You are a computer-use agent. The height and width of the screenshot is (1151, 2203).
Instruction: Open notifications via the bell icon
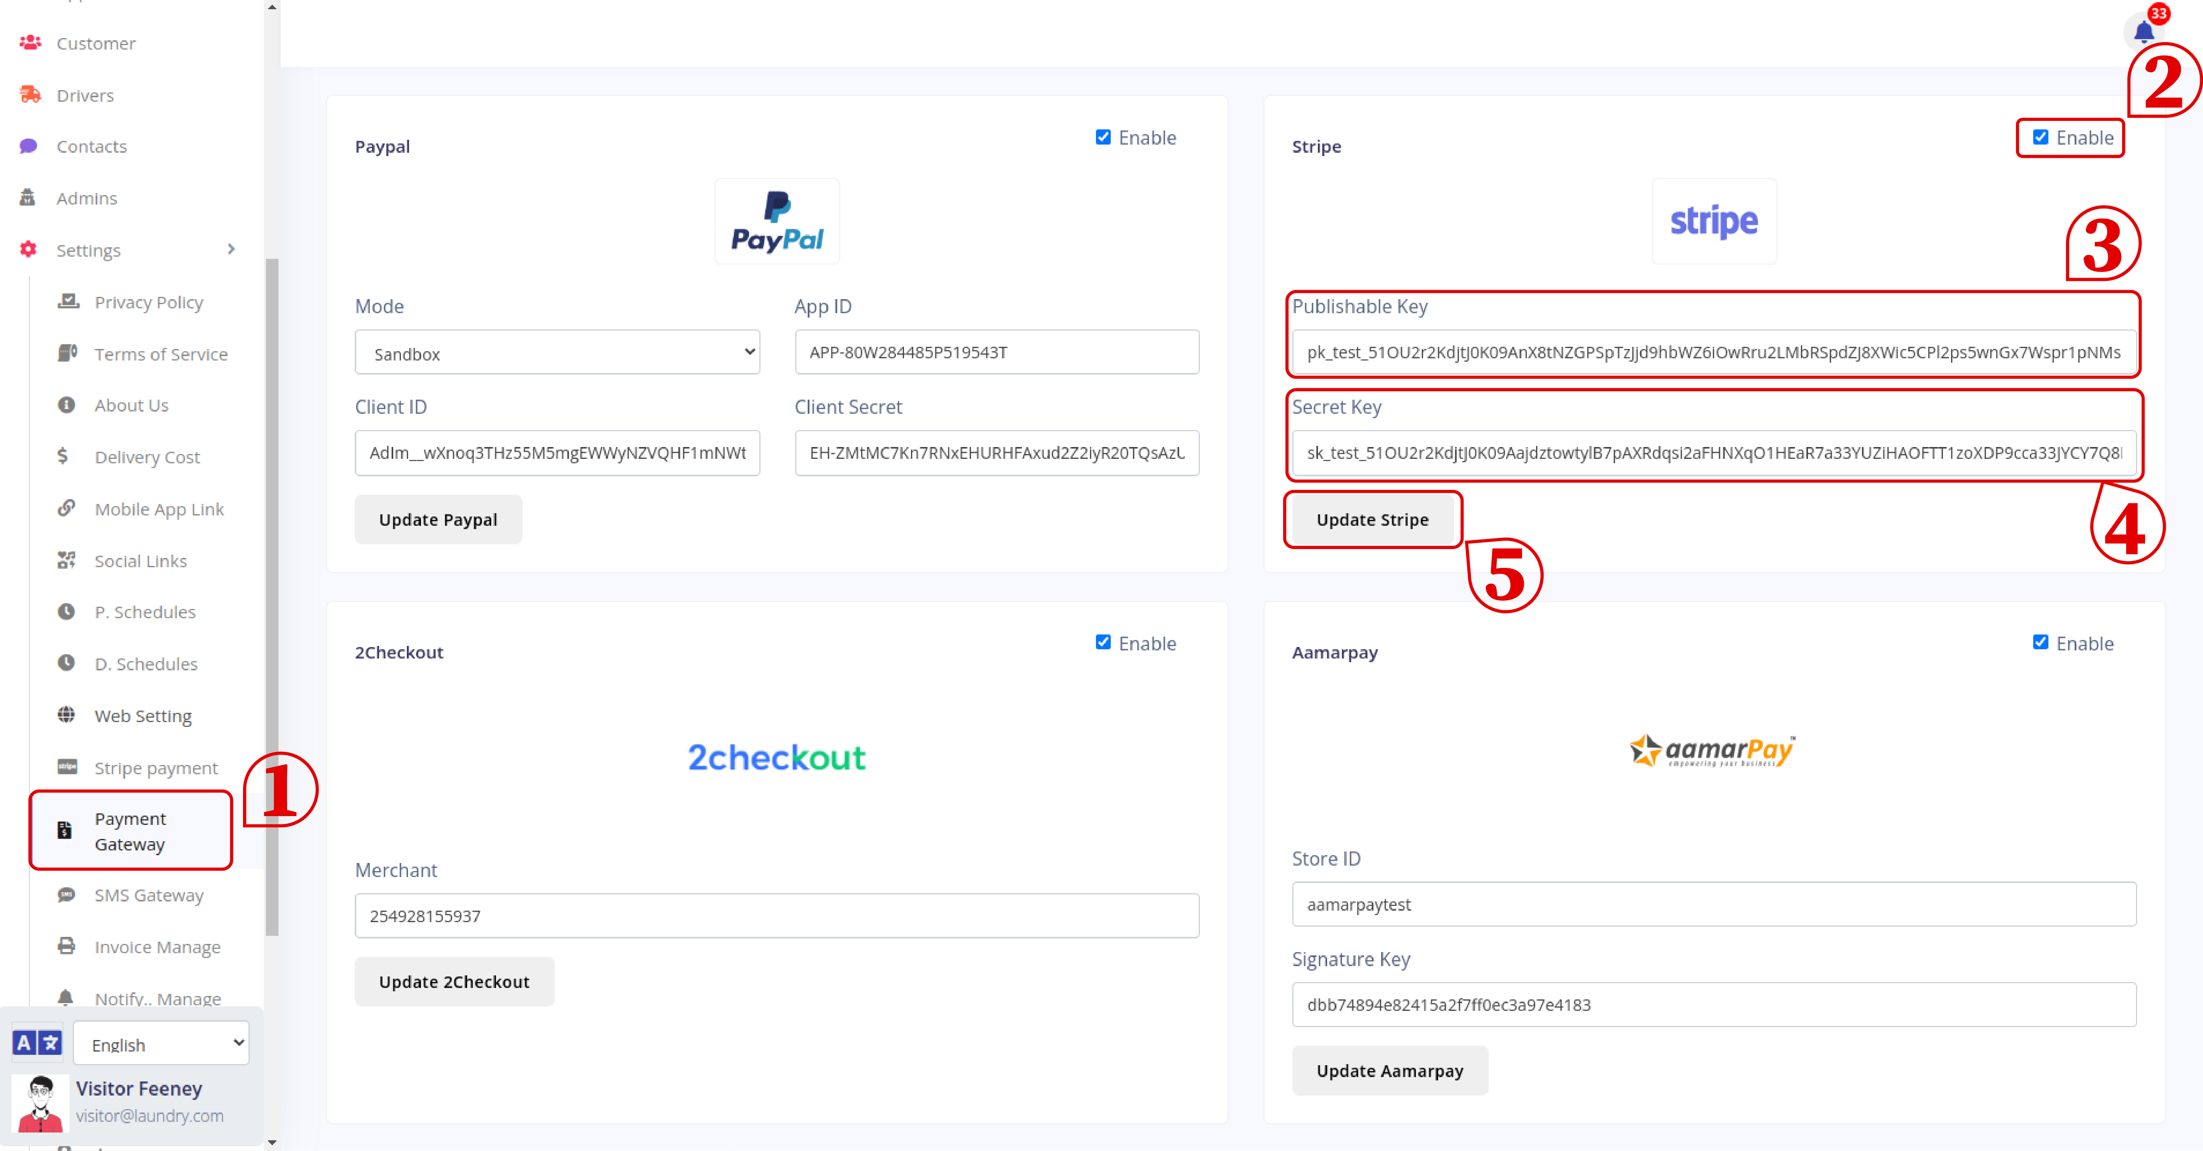click(2143, 33)
